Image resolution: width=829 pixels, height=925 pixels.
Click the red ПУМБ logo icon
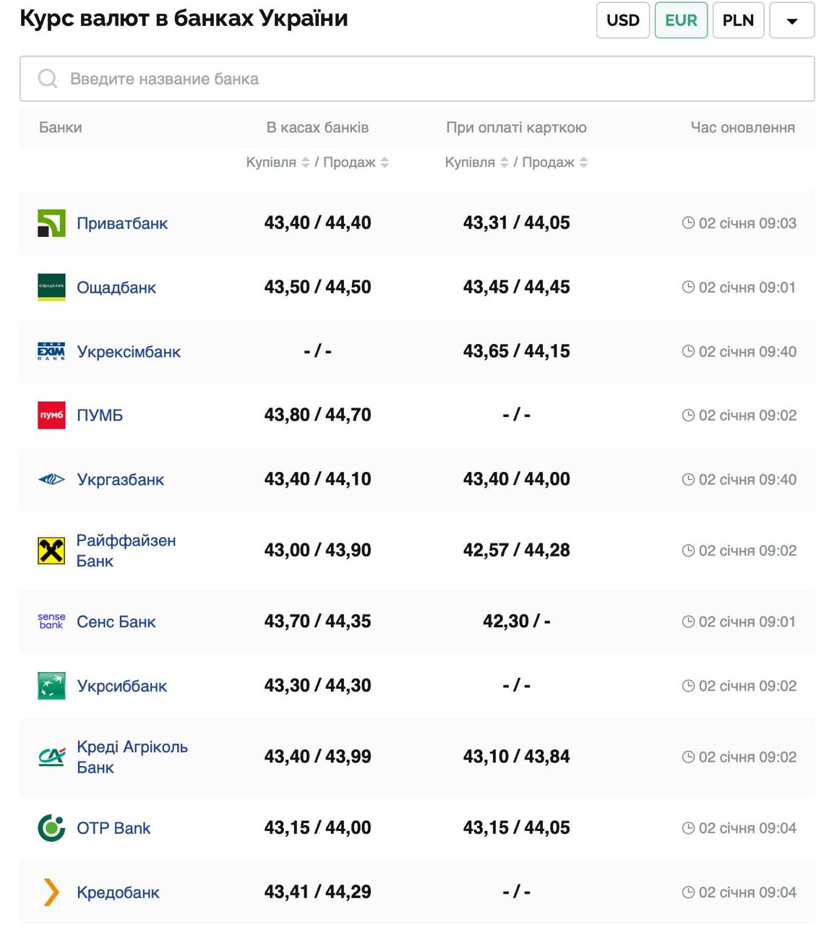click(x=51, y=416)
